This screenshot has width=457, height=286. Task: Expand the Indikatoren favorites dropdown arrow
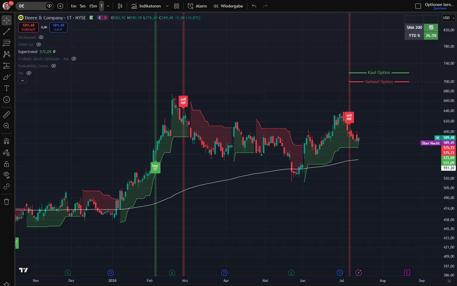coord(167,6)
